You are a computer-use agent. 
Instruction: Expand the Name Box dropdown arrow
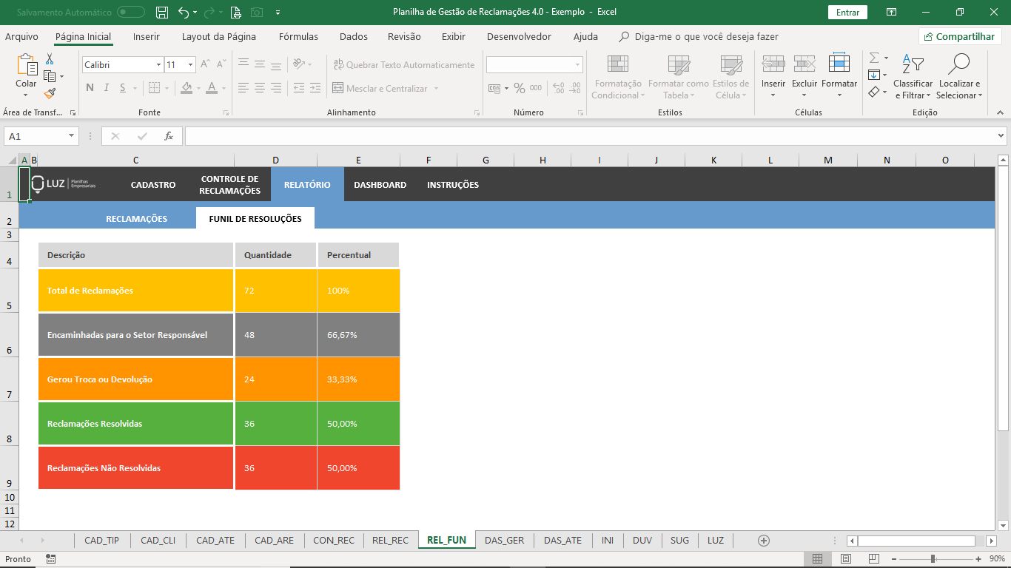point(71,136)
